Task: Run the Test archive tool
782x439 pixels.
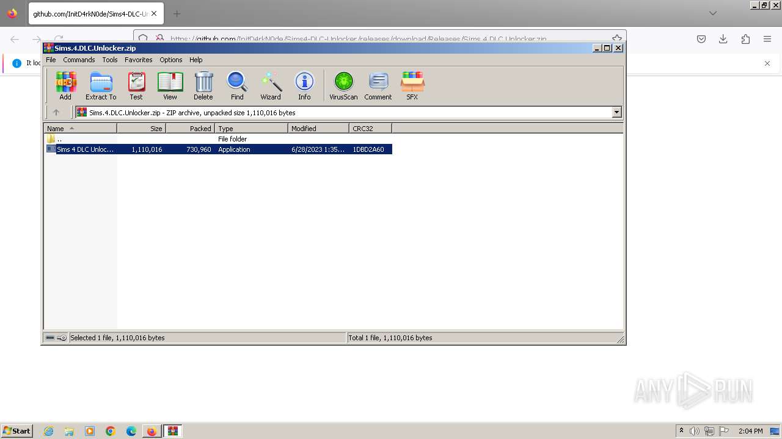Action: (136, 85)
